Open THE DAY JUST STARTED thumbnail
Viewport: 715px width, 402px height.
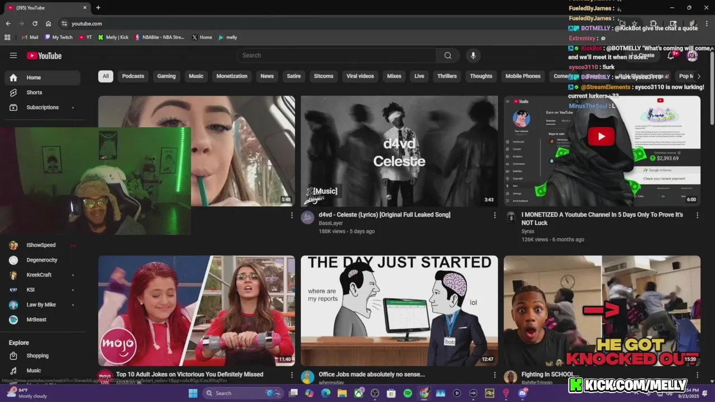(x=399, y=311)
